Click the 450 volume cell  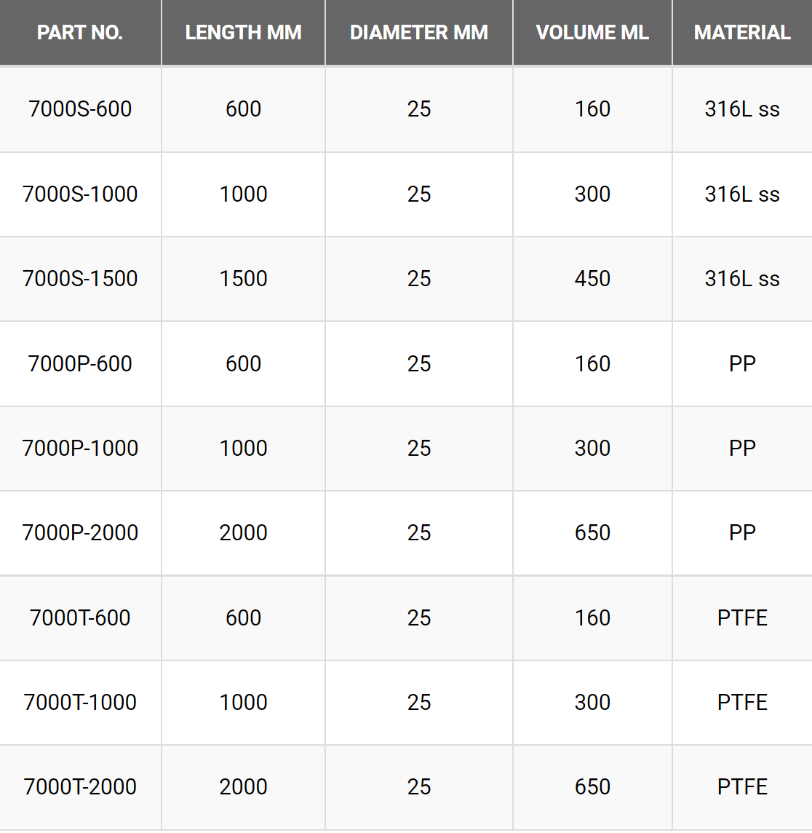tap(592, 278)
